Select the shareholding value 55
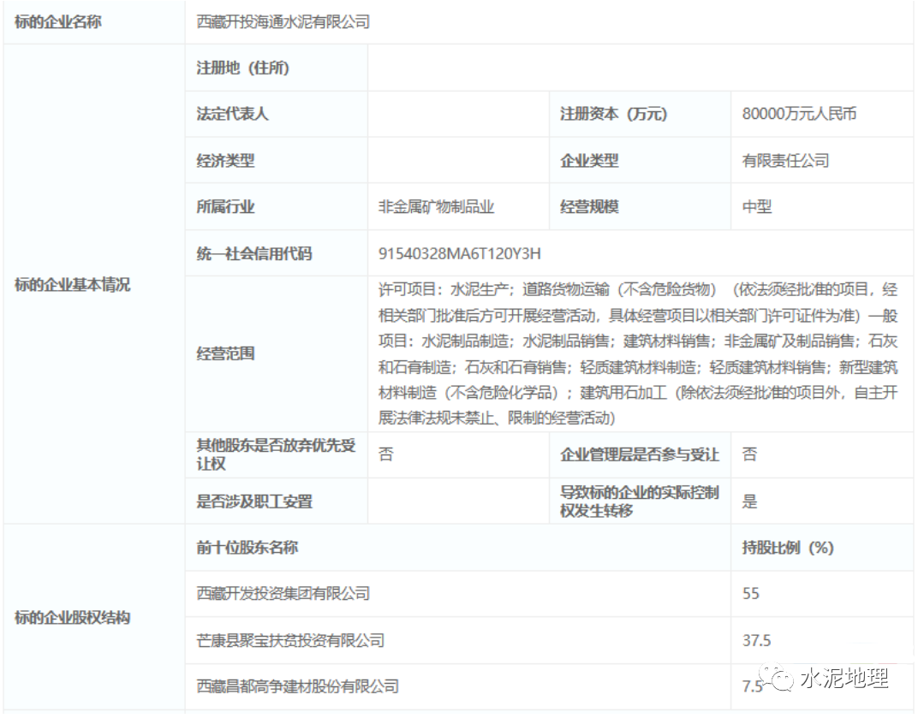Image resolution: width=918 pixels, height=718 pixels. coord(750,593)
